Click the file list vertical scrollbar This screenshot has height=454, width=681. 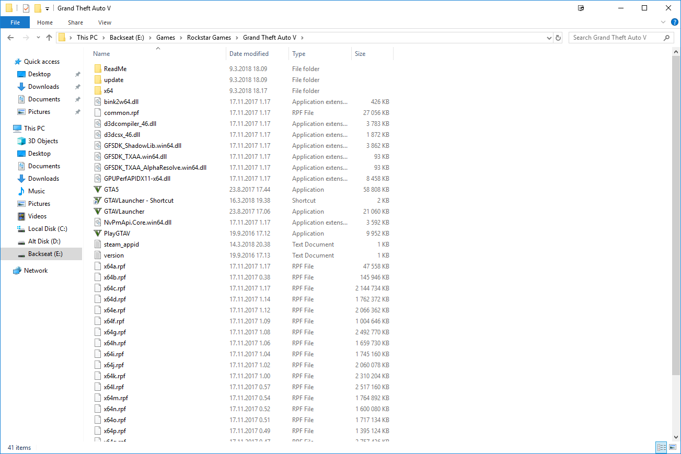pos(676,214)
